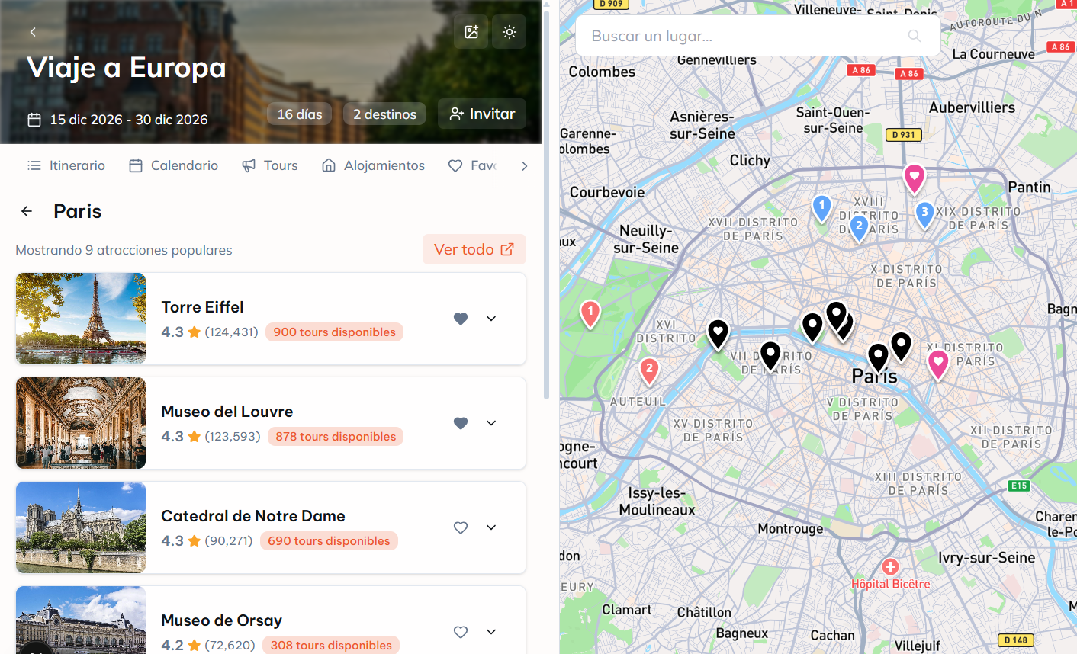This screenshot has height=654, width=1077.
Task: Switch to the Itinerario tab
Action: (x=66, y=165)
